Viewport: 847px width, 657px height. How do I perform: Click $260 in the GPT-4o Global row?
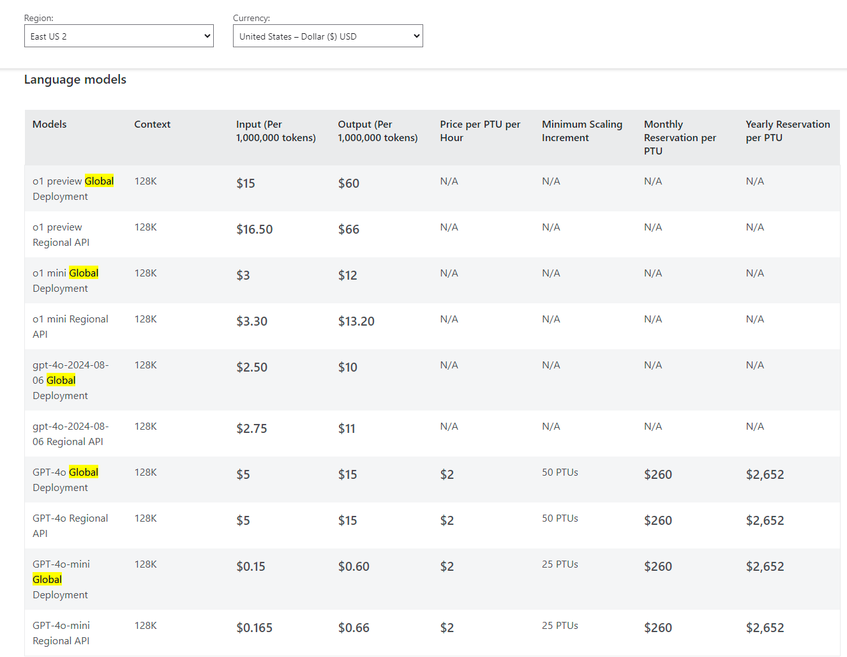pyautogui.click(x=658, y=474)
